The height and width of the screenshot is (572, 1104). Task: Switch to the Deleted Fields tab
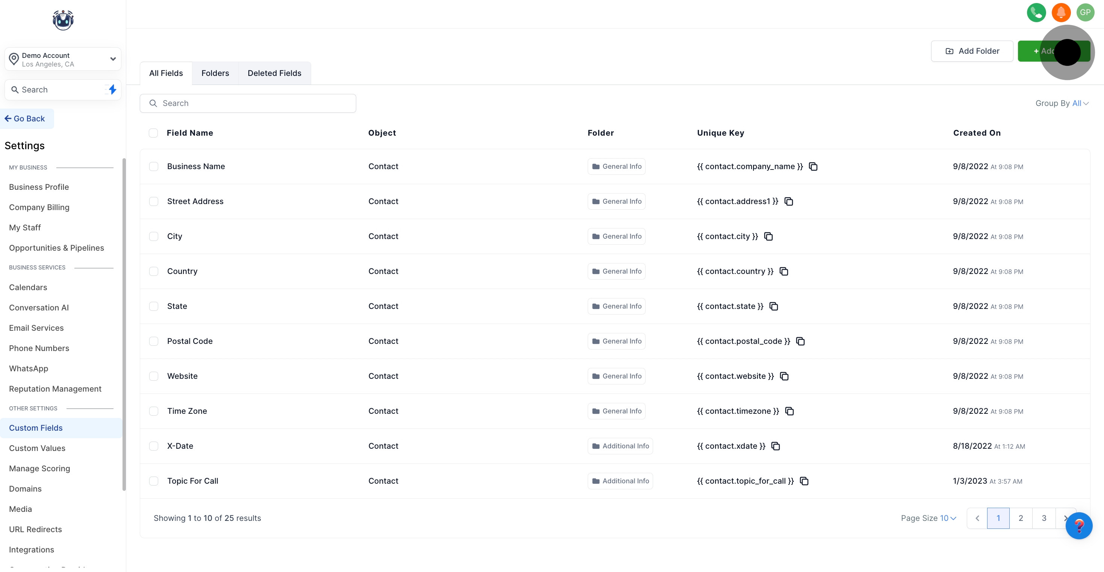[x=274, y=73]
